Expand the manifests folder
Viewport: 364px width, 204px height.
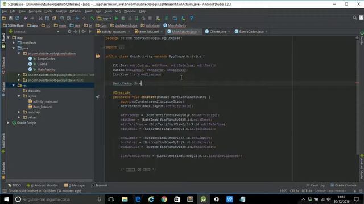pos(14,43)
